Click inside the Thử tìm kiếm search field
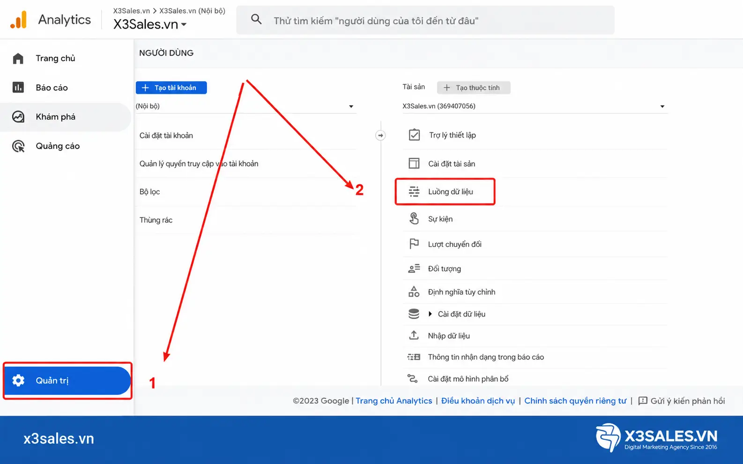The width and height of the screenshot is (743, 464). (425, 20)
